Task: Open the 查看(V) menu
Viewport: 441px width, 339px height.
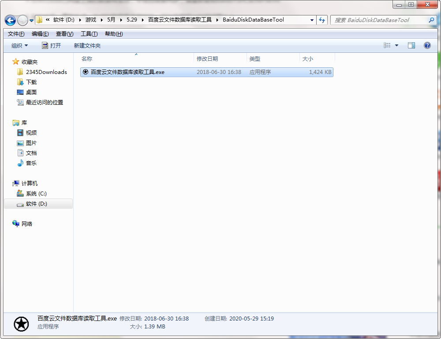Action: (x=65, y=34)
